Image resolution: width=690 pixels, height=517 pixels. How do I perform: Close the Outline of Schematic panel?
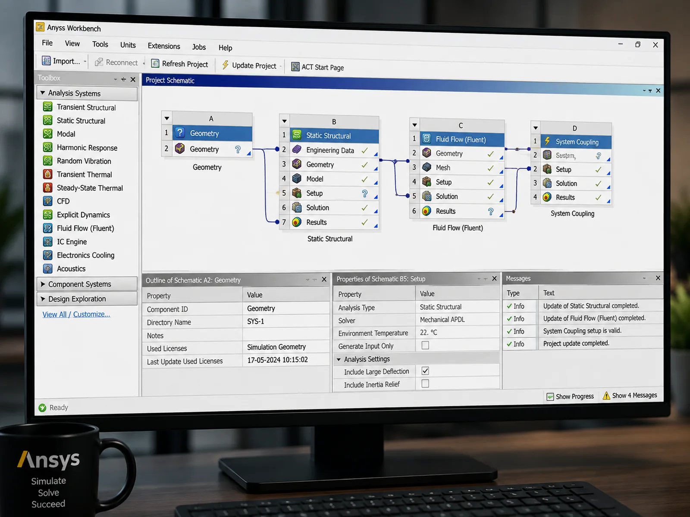tap(324, 280)
